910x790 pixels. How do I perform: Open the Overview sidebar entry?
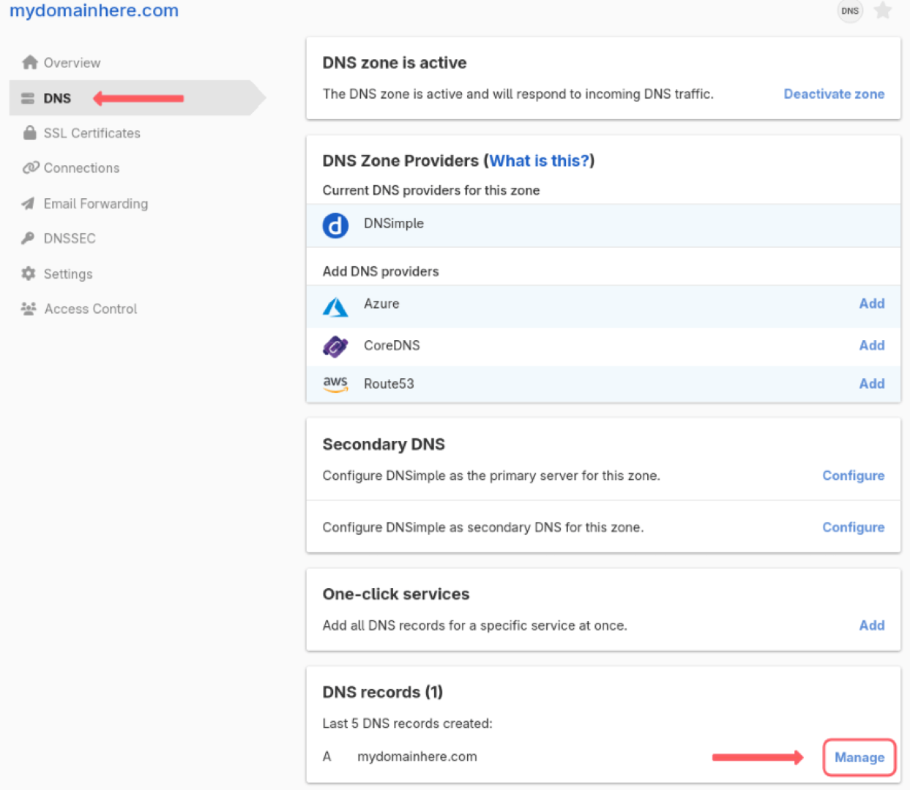coord(72,62)
